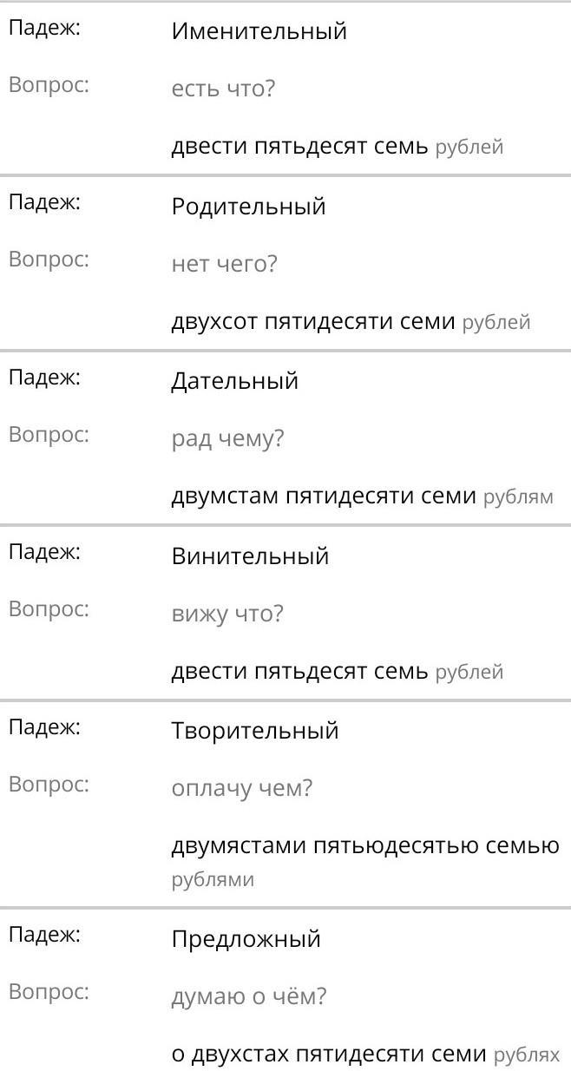Click the 'Падеж:' label beside Именительный
This screenshot has height=1071, width=571.
[x=44, y=27]
